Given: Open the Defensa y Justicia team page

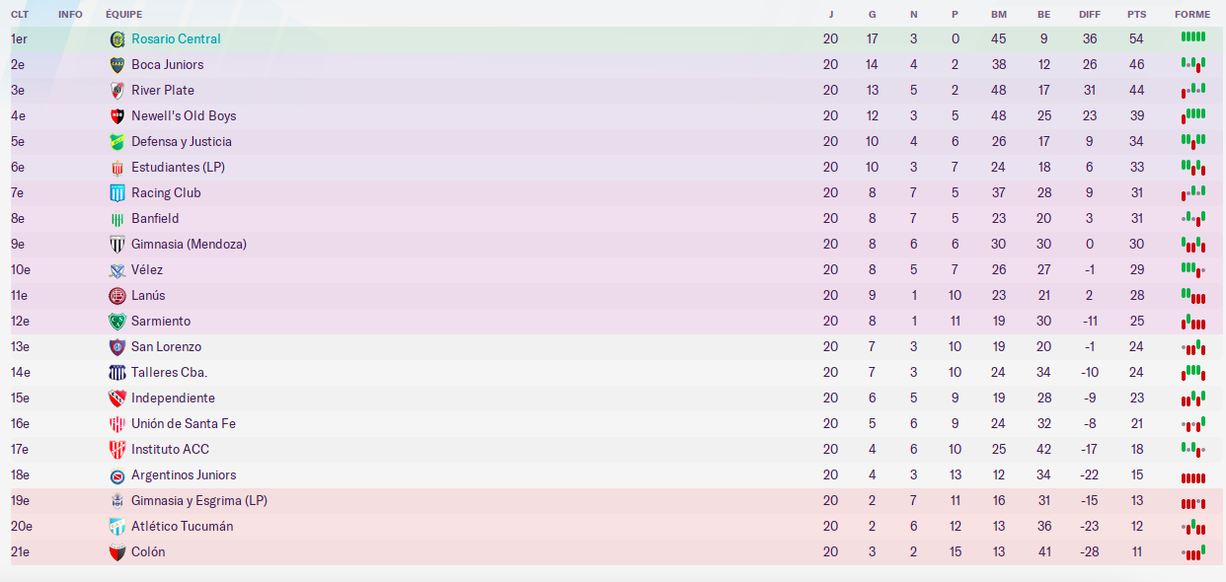Looking at the screenshot, I should [182, 142].
